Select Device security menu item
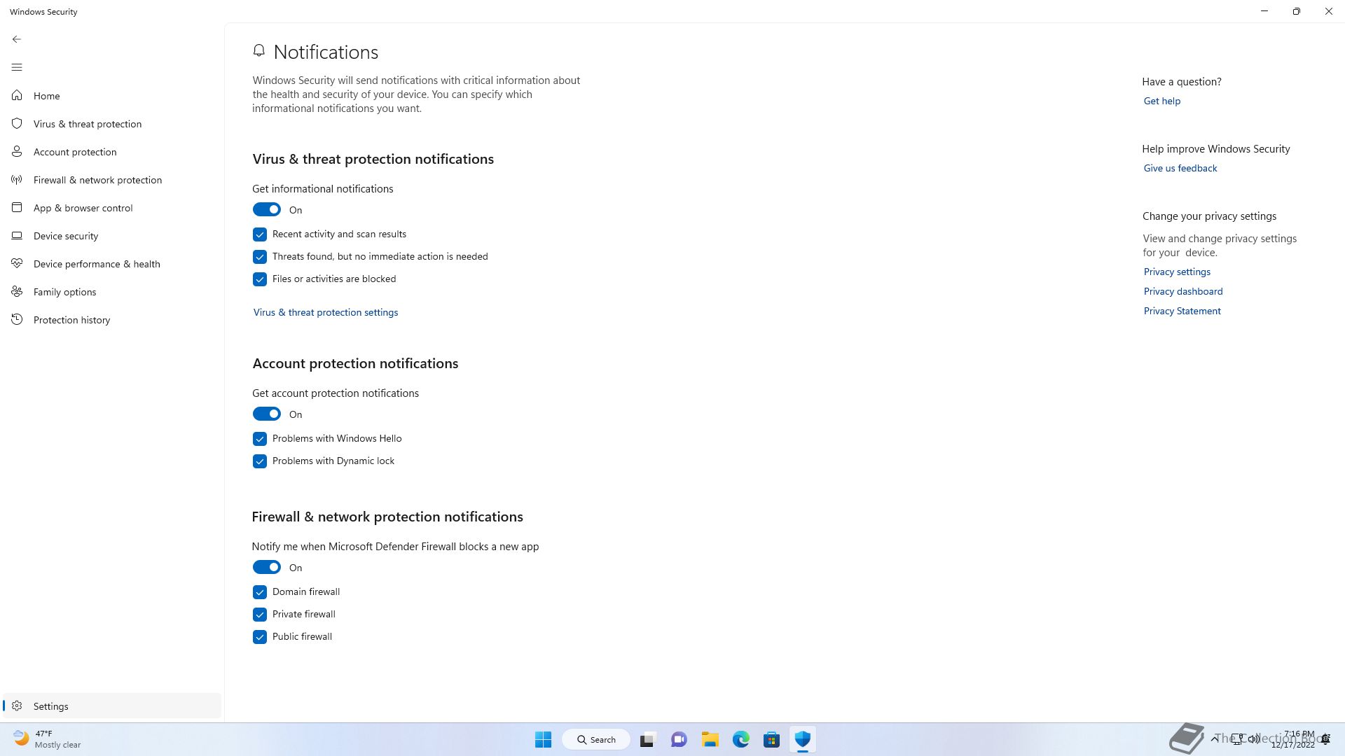Image resolution: width=1345 pixels, height=756 pixels. [112, 236]
